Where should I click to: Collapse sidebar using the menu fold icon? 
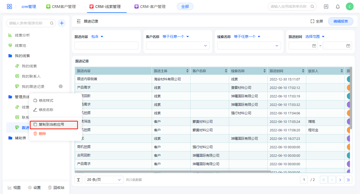(x=79, y=22)
